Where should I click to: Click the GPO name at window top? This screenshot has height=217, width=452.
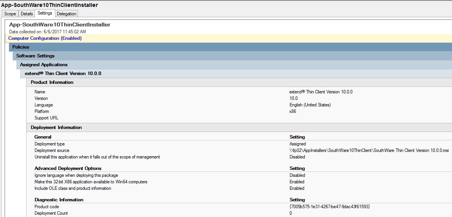point(50,5)
